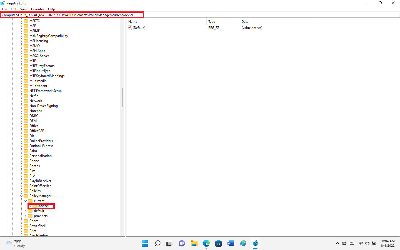Open the weather widget showing 79°F
The image size is (400, 250).
[16, 244]
